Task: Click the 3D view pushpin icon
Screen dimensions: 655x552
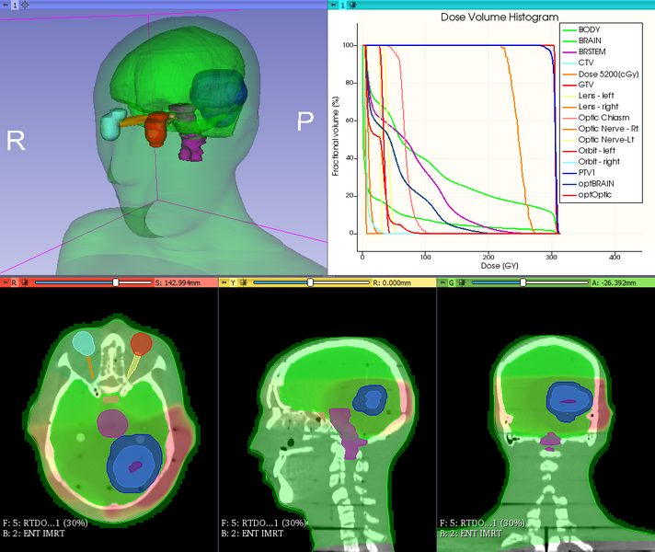Action: (x=5, y=5)
